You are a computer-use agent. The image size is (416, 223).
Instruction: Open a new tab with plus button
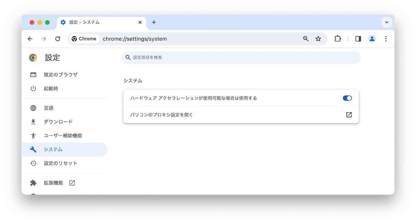[x=154, y=22]
